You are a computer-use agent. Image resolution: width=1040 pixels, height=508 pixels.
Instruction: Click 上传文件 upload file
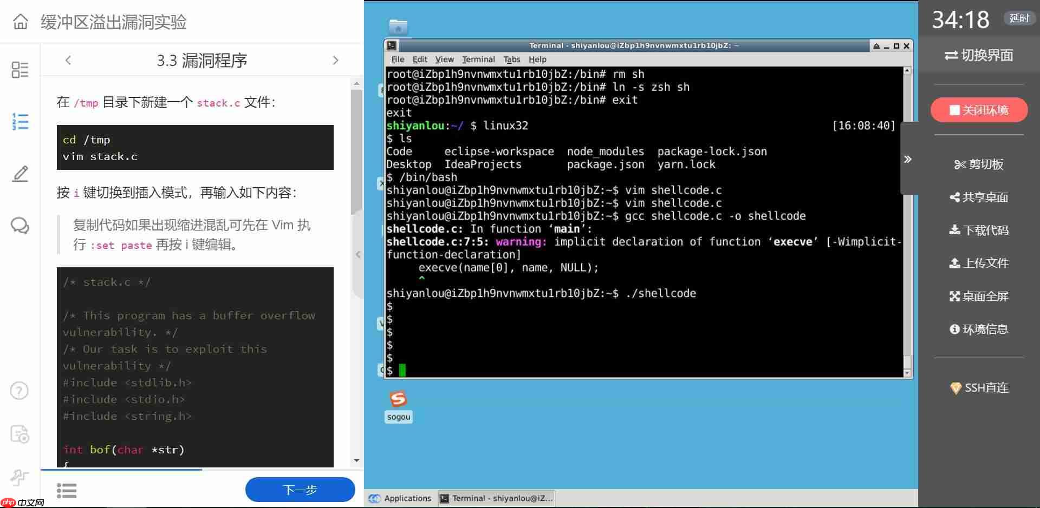point(979,263)
